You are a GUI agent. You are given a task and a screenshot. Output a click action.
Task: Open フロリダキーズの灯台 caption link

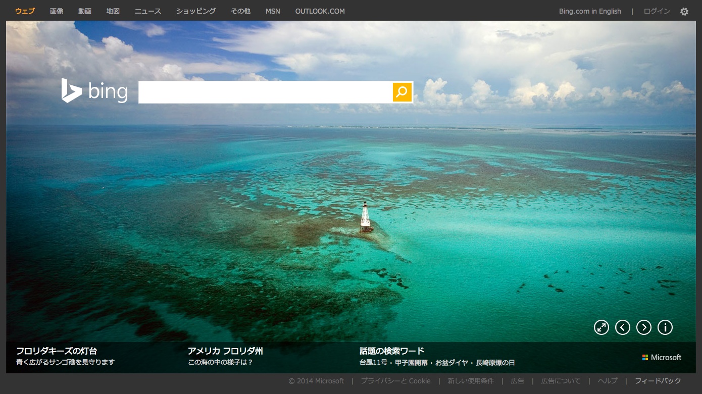(57, 351)
